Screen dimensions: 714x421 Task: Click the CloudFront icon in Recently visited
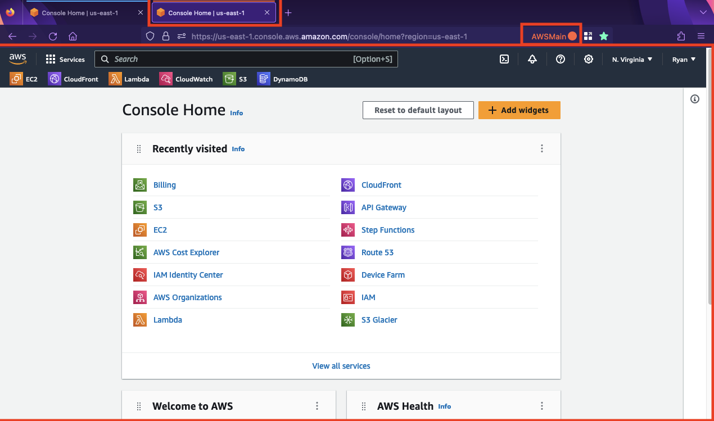(348, 185)
